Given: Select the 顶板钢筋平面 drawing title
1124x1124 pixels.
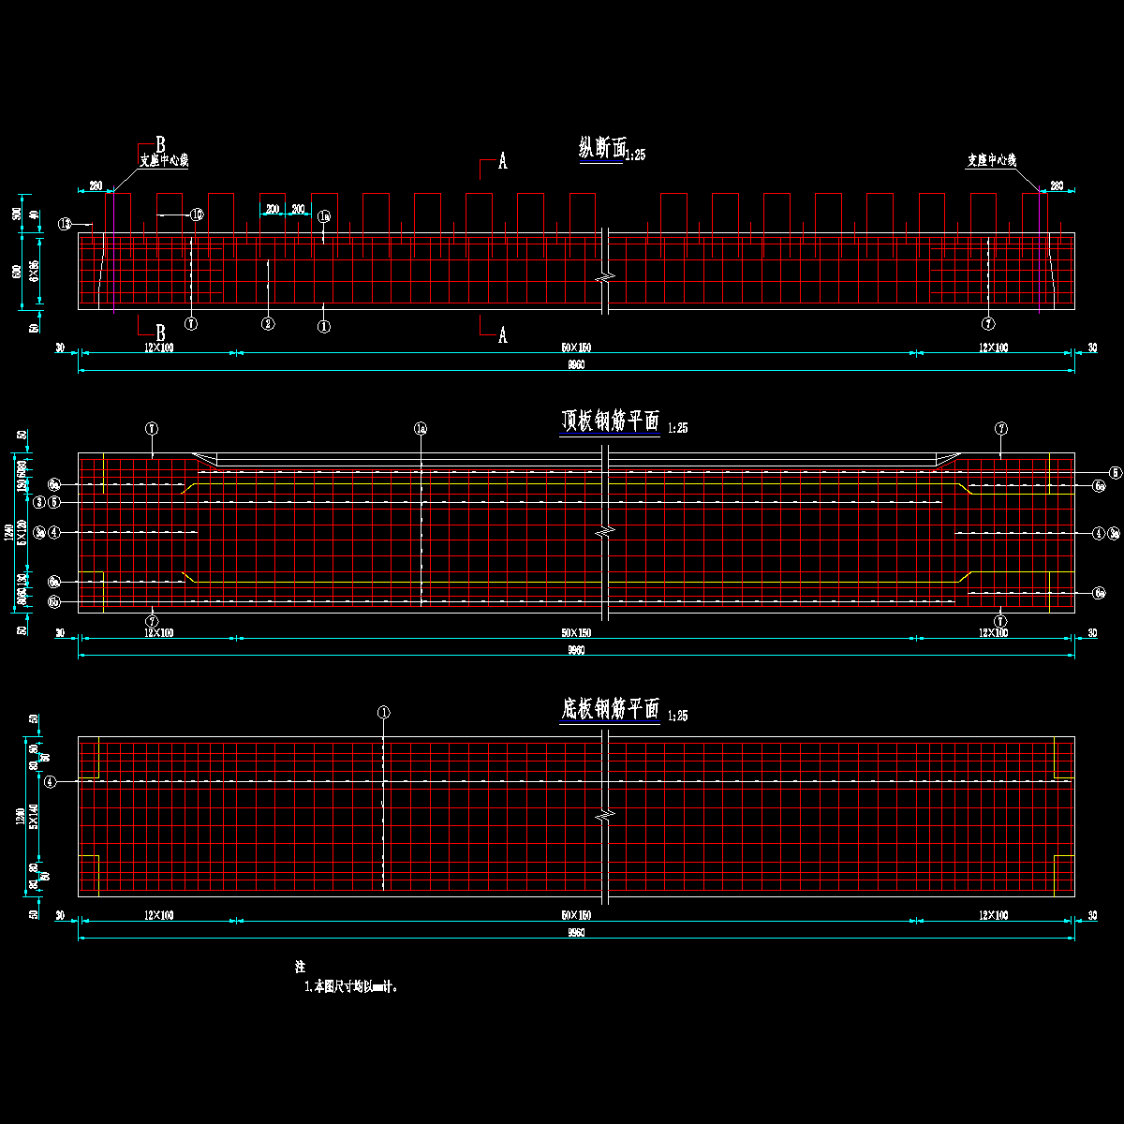Looking at the screenshot, I should coord(610,422).
